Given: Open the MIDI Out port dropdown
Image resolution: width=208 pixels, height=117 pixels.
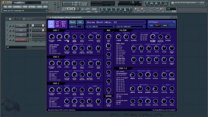Looking at the screenshot, I should coord(131,27).
